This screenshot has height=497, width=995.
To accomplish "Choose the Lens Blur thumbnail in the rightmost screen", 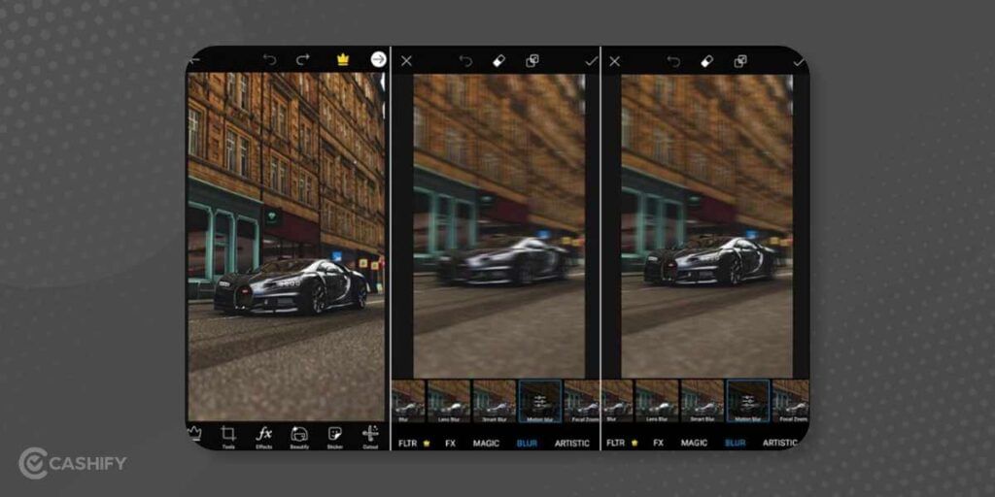I will [657, 401].
